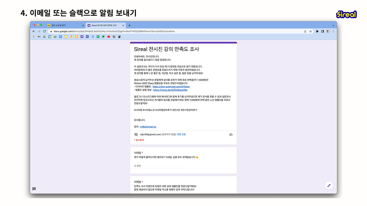Click the milk@sireal.co email link
This screenshot has height=206, width=367.
point(148,127)
